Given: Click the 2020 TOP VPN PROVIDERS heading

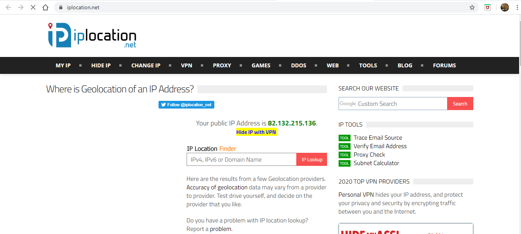Looking at the screenshot, I should [374, 182].
